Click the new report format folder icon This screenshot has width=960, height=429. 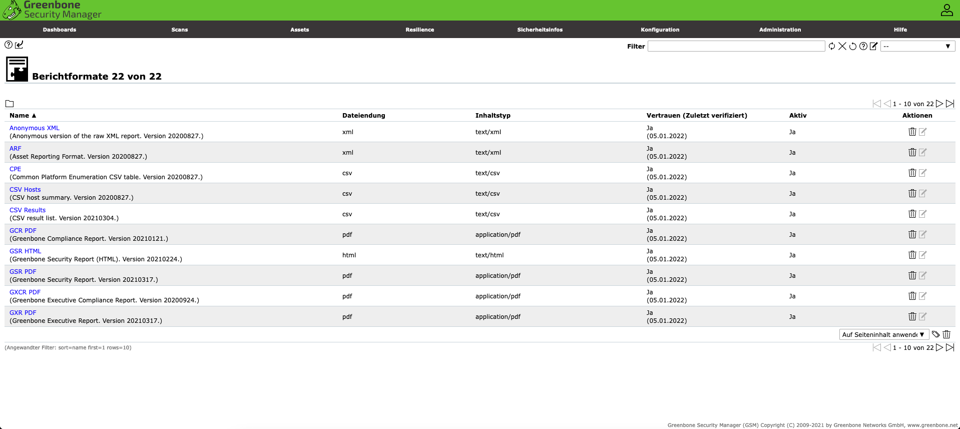10,104
